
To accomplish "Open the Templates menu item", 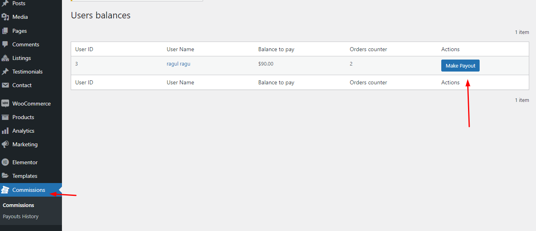I will pos(25,176).
